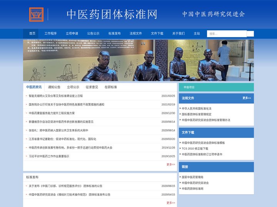277x207 pixels.
Task: Switch to the 在研标准 tab
Action: click(x=111, y=87)
